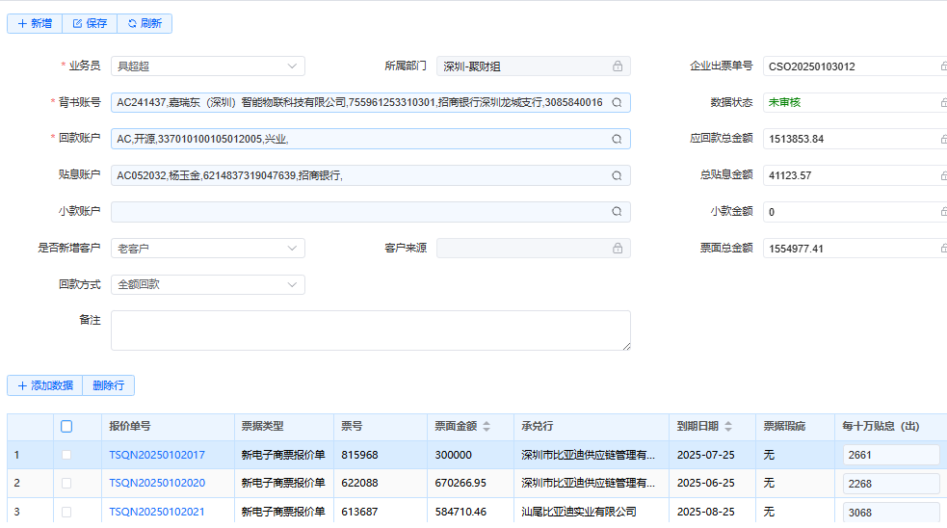Screen dimensions: 947x528
Task: Click search icon in 贴息账户 field
Action: [617, 175]
